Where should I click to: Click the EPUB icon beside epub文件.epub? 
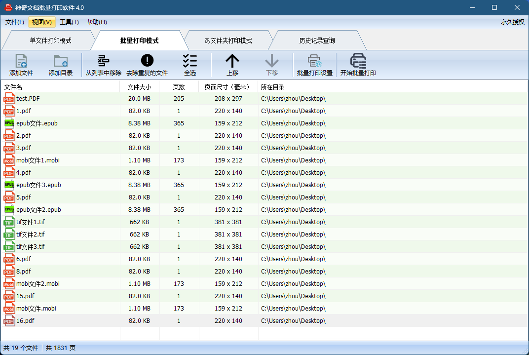click(9, 123)
